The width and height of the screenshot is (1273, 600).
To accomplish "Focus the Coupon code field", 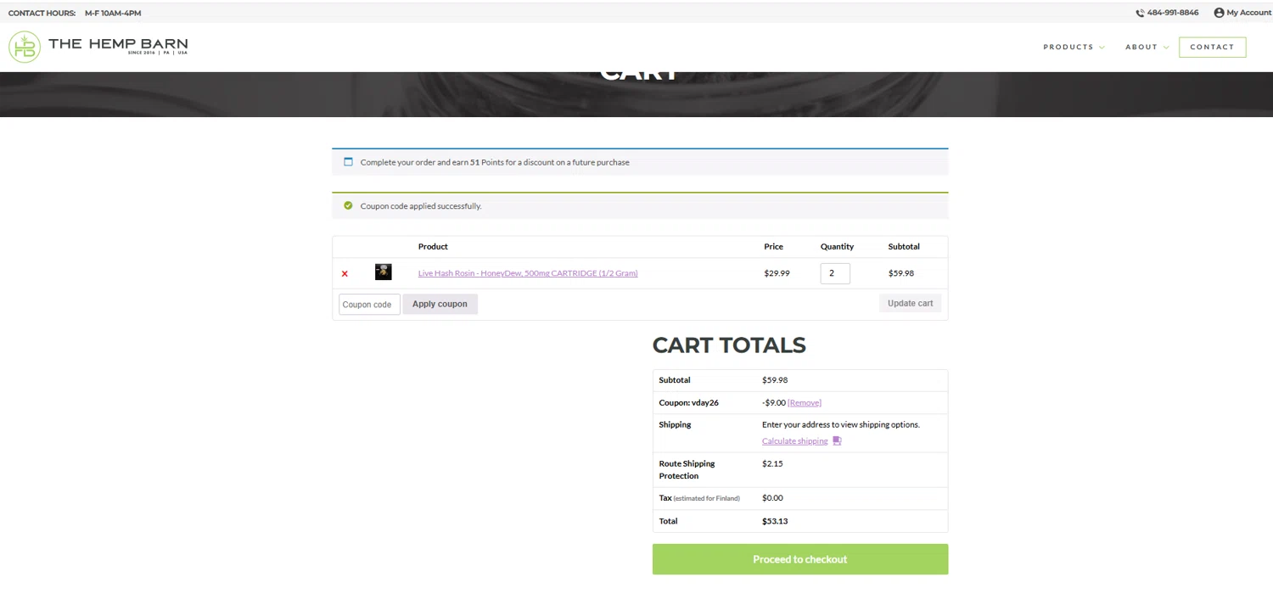I will coord(369,304).
